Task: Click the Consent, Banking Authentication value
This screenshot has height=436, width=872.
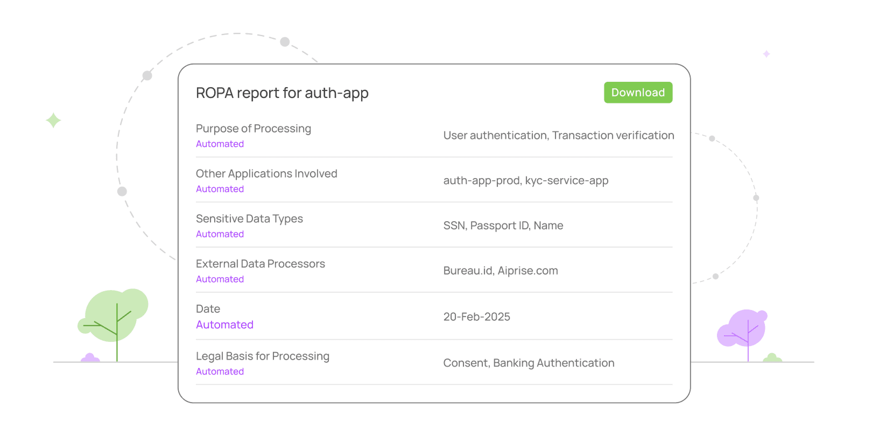Action: [x=529, y=363]
